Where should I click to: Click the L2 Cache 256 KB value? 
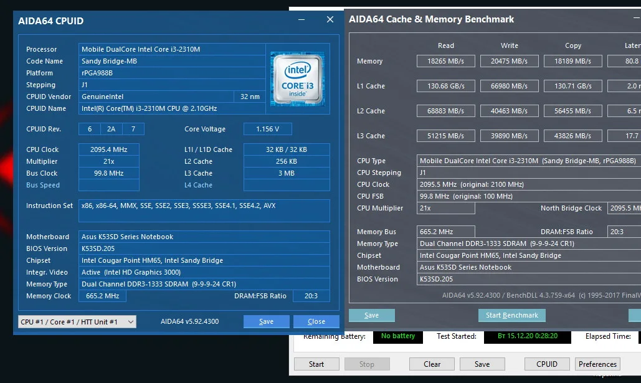[x=287, y=161]
